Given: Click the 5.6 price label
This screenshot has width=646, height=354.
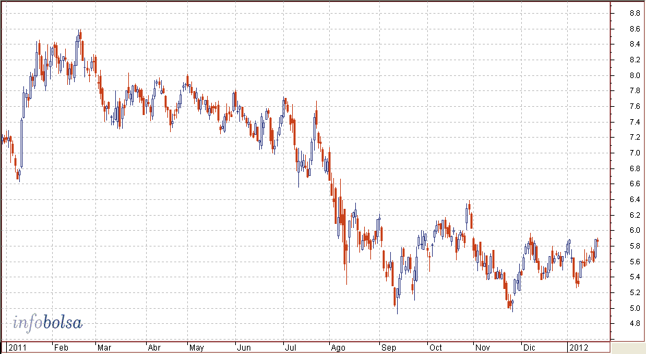Looking at the screenshot, I should pos(635,262).
